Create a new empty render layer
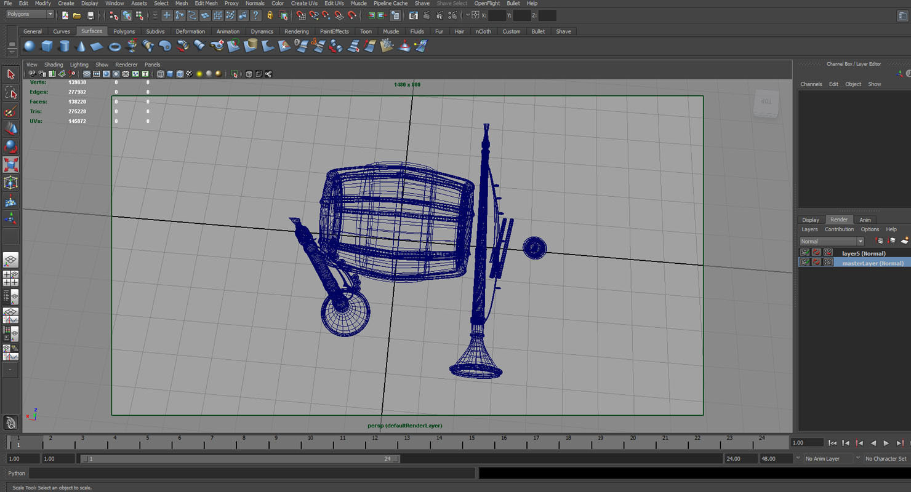911x492 pixels. [x=904, y=241]
